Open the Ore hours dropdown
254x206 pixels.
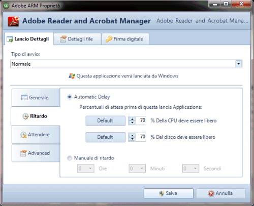click(x=86, y=169)
